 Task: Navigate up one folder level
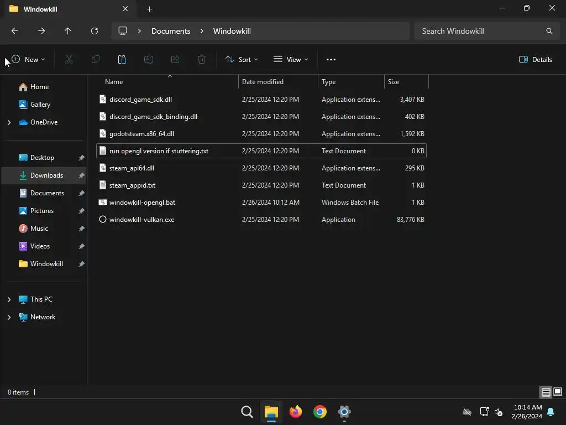click(68, 31)
